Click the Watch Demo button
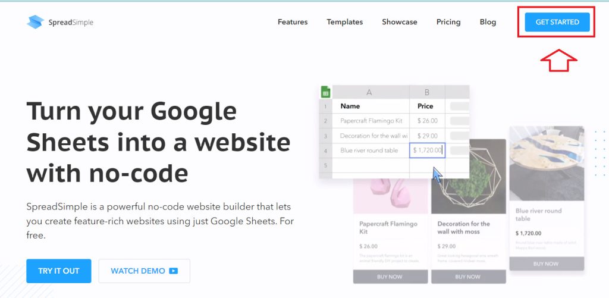This screenshot has height=298, width=609. (144, 271)
